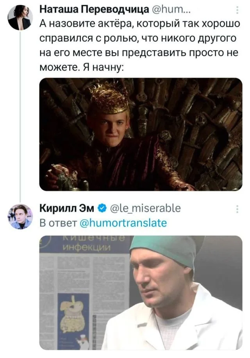Viewport: 250px width, 358px height.
Task: Open Наташа Переводчица's profile avatar
Action: 19,18
